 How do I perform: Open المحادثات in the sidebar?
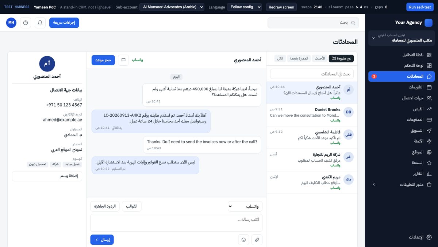point(401,77)
